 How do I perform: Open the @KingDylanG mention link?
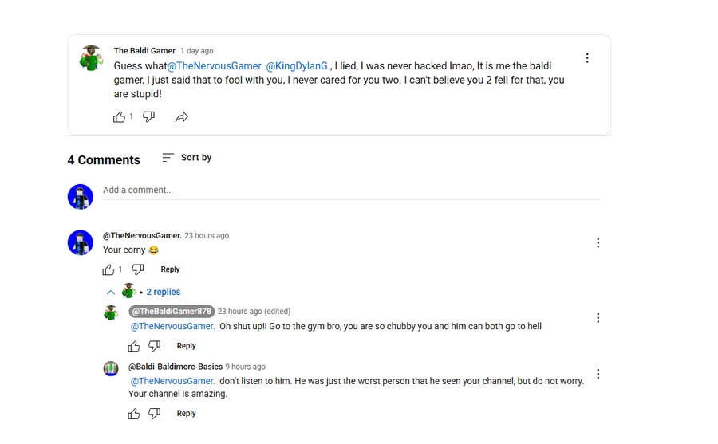coord(297,66)
